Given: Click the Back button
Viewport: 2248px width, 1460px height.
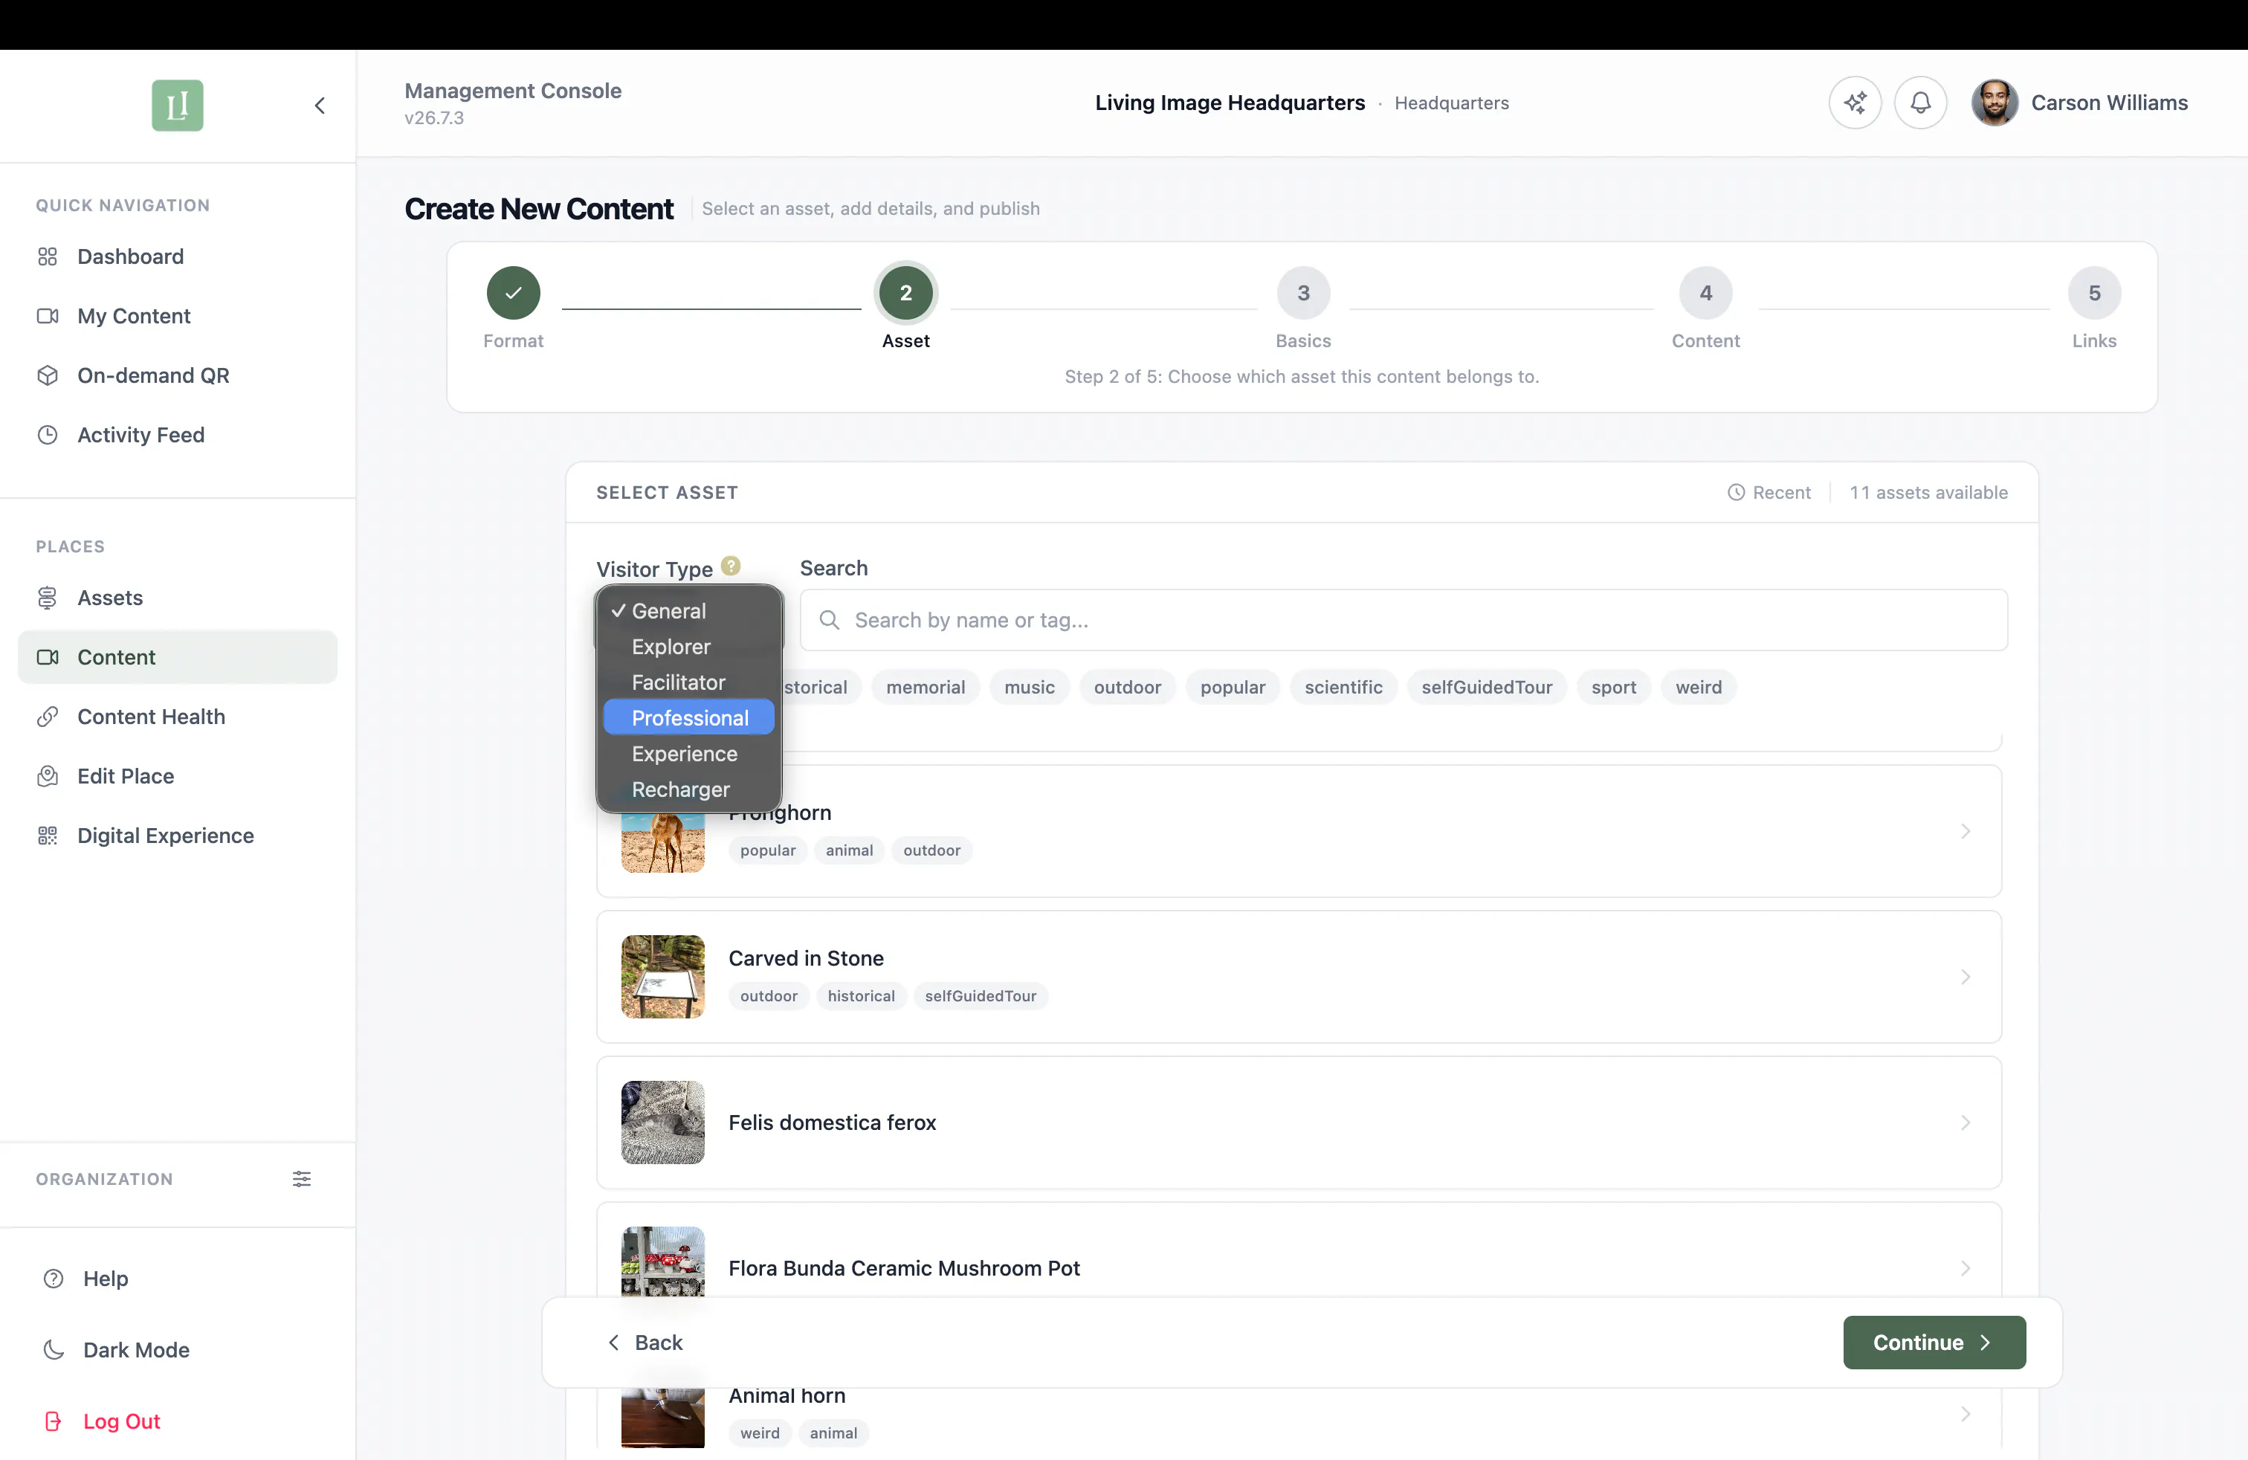Looking at the screenshot, I should (645, 1343).
